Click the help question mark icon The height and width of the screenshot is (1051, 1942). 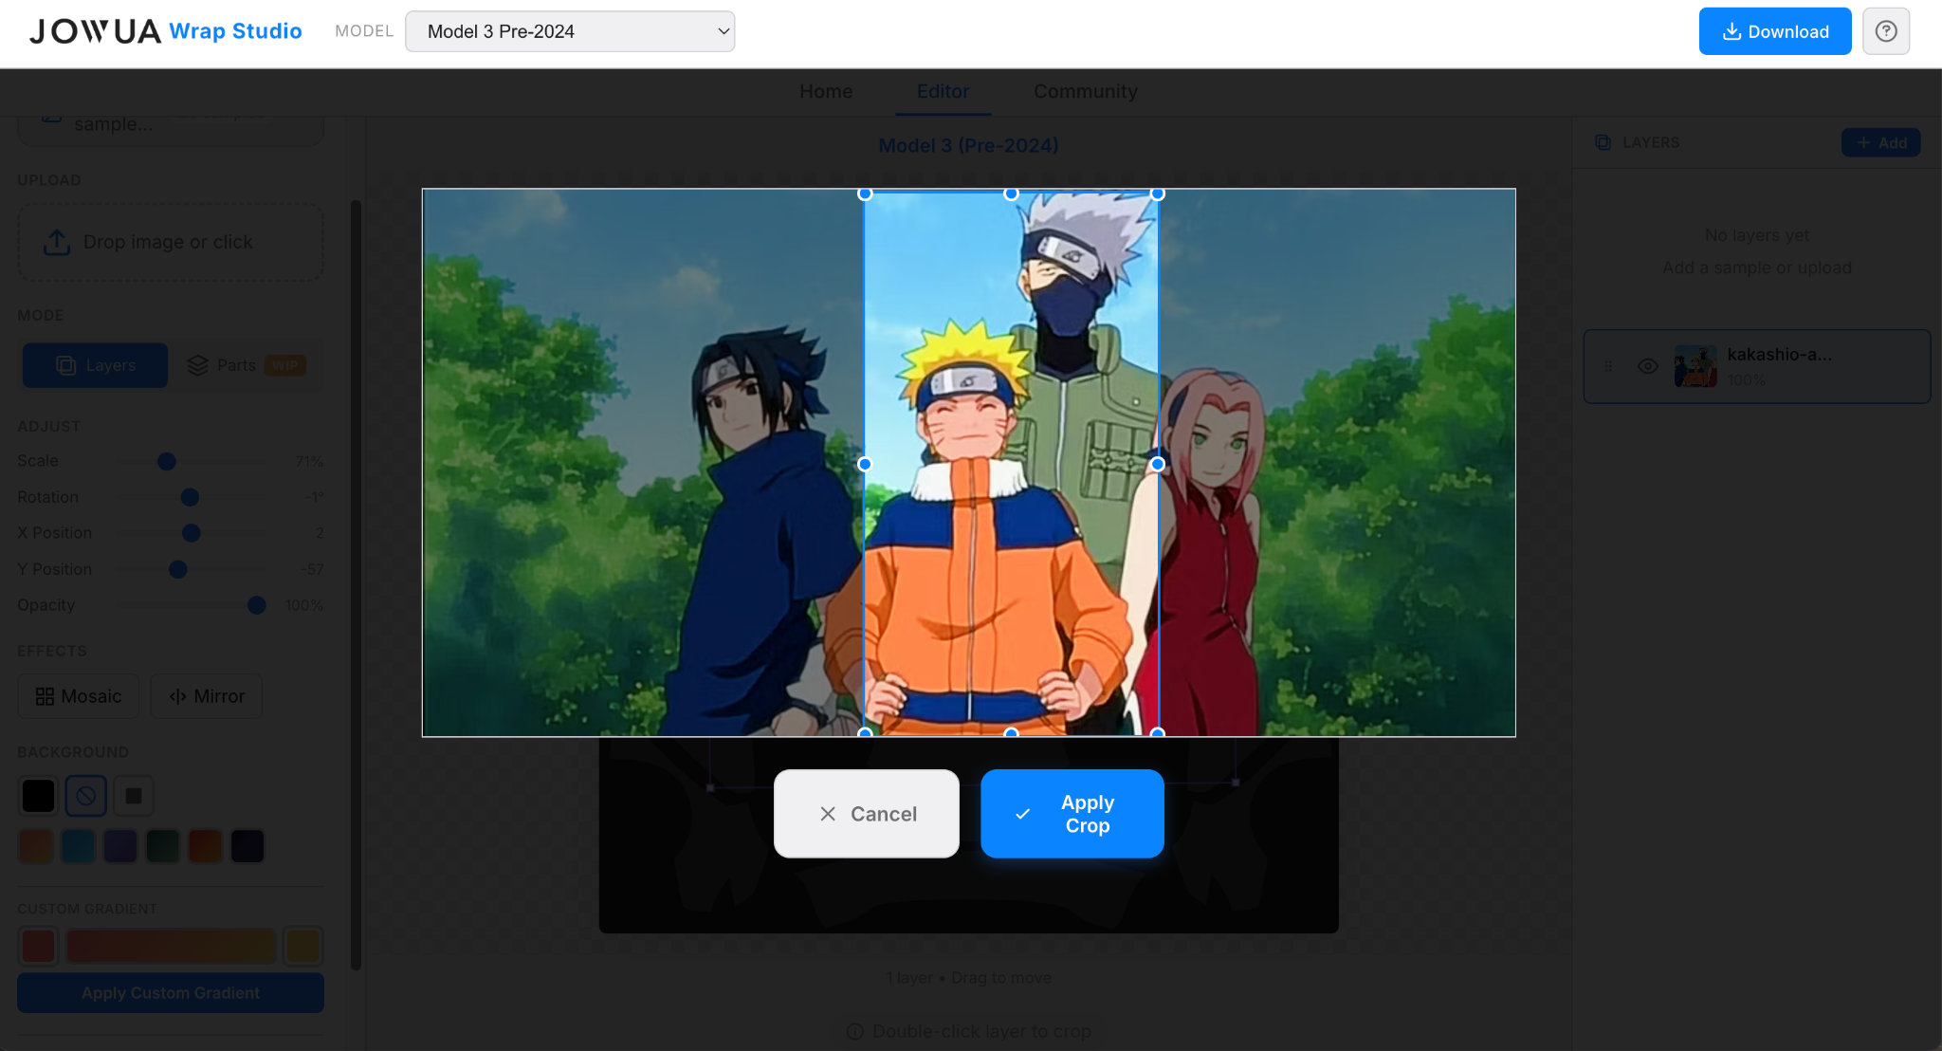pos(1885,31)
